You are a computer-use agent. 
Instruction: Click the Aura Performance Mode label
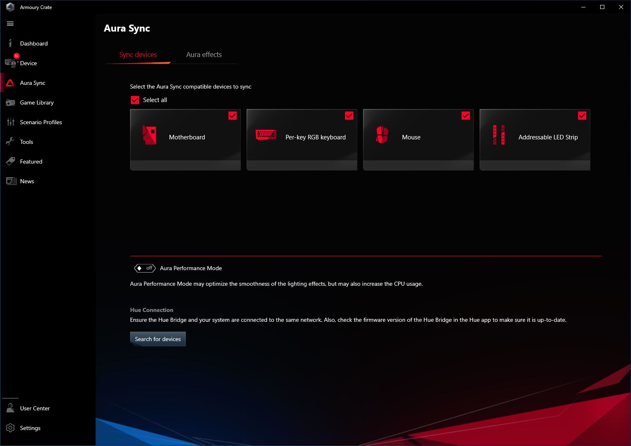[x=191, y=268]
